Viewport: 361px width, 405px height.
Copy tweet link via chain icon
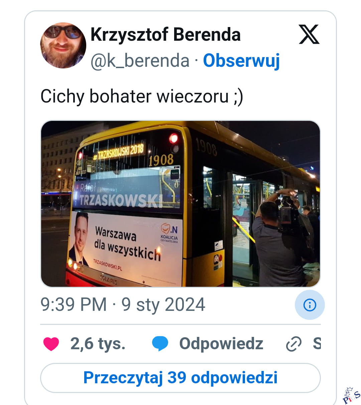294,344
